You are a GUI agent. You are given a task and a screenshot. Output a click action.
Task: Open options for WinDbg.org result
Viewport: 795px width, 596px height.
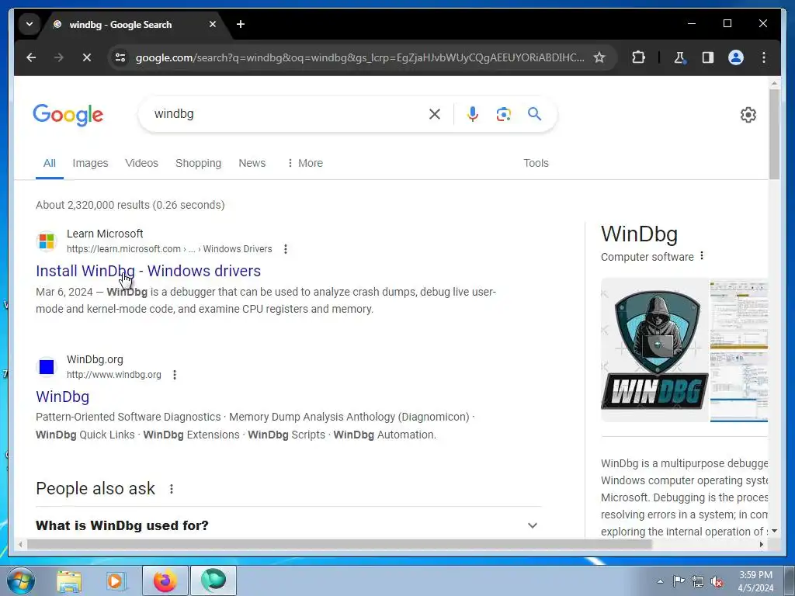(175, 375)
